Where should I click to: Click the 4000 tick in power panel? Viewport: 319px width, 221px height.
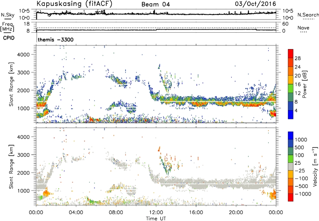coord(24,55)
